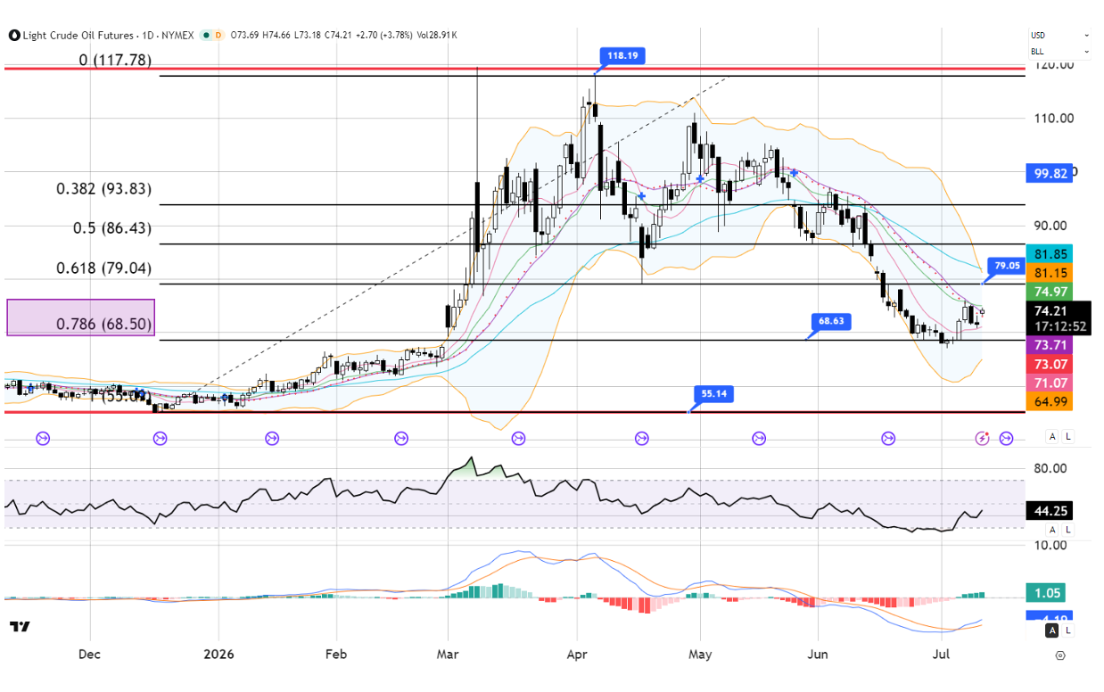Viewport: 1104px width, 692px height.
Task: Select the purple rectangle near 0.786 level
Action: point(81,317)
